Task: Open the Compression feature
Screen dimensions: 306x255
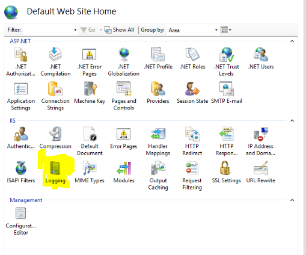Action: [x=55, y=138]
